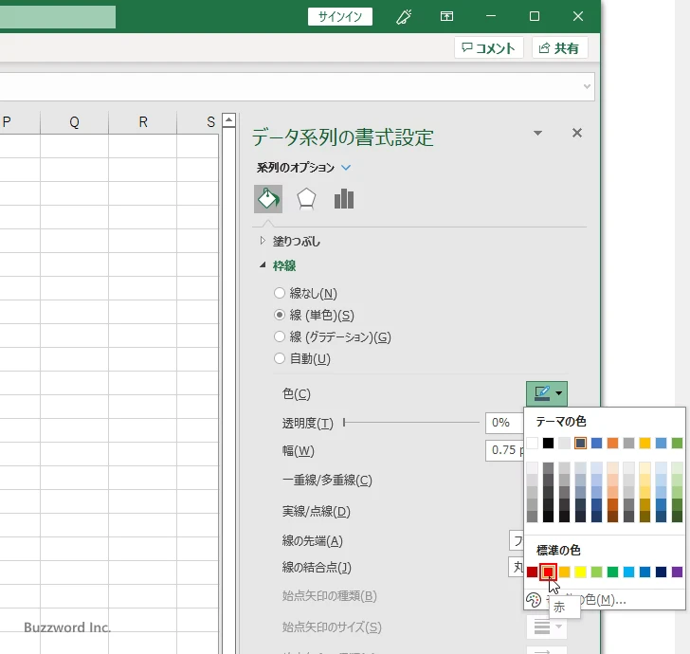
Task: Pick the gold theme color swatch
Action: tap(645, 443)
